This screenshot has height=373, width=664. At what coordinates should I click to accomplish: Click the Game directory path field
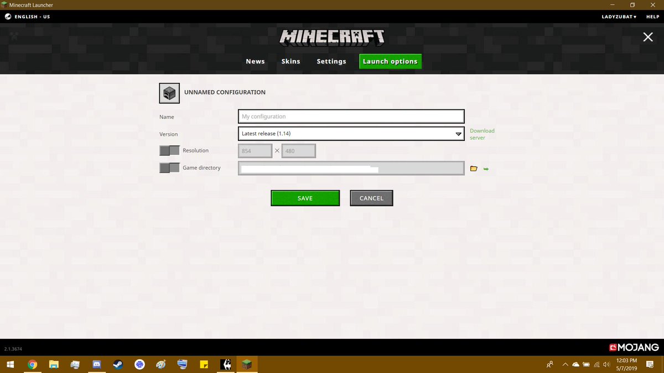(351, 168)
